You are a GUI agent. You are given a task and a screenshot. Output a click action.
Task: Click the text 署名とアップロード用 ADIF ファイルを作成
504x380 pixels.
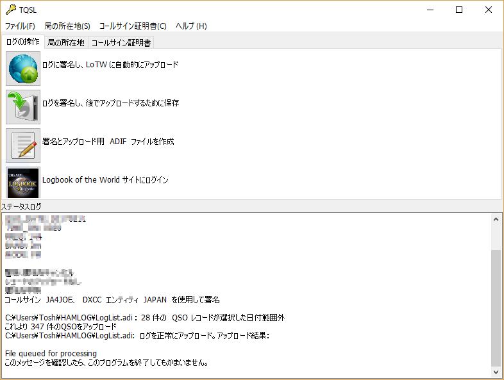click(108, 142)
